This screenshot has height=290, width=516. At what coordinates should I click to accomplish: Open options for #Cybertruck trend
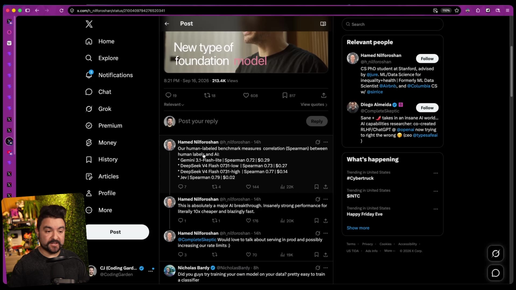(436, 173)
